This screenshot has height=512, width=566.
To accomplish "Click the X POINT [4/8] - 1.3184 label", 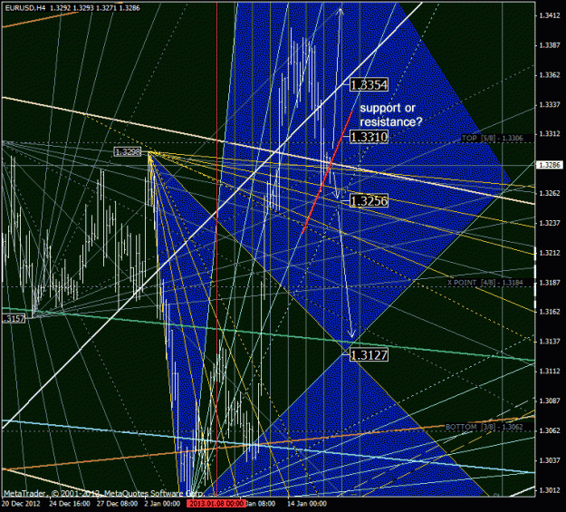I will click(485, 283).
